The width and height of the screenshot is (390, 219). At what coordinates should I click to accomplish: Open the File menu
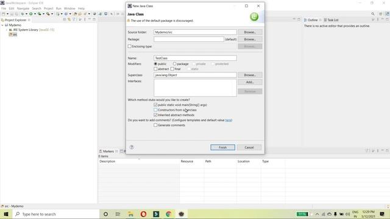pos(4,9)
